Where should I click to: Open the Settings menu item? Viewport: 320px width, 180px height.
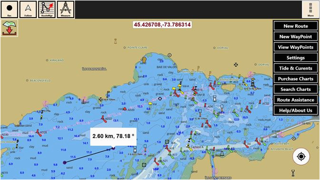tap(296, 58)
